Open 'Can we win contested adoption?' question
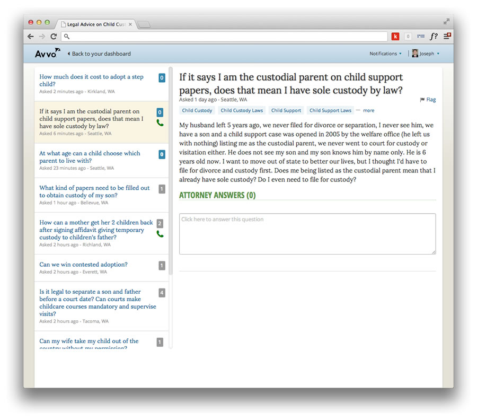The image size is (477, 420). pyautogui.click(x=83, y=264)
